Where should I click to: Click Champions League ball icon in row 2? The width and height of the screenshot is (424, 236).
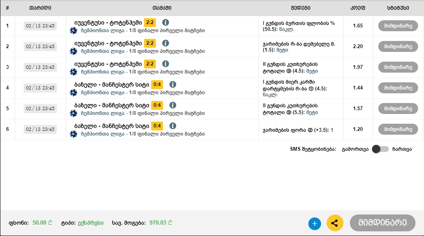click(x=73, y=51)
